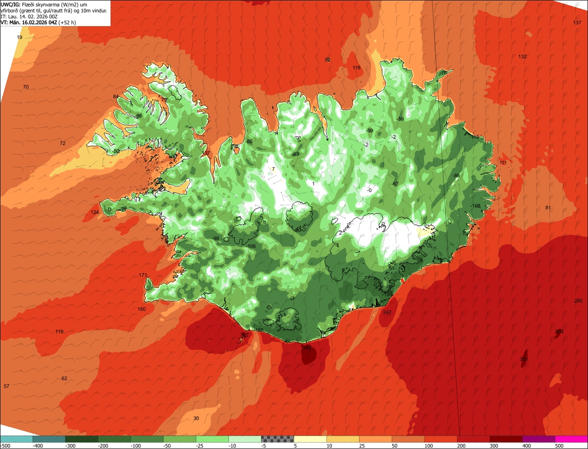Click the '118' value north of Iceland

point(356,67)
